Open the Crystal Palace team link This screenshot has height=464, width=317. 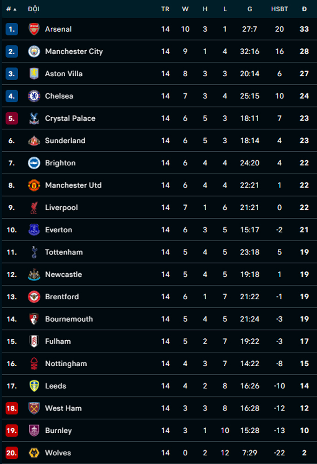[70, 118]
